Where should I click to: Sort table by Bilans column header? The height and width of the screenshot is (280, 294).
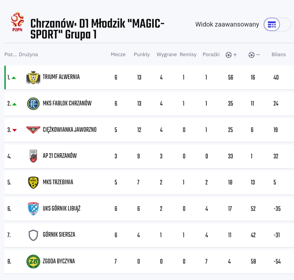pyautogui.click(x=278, y=54)
